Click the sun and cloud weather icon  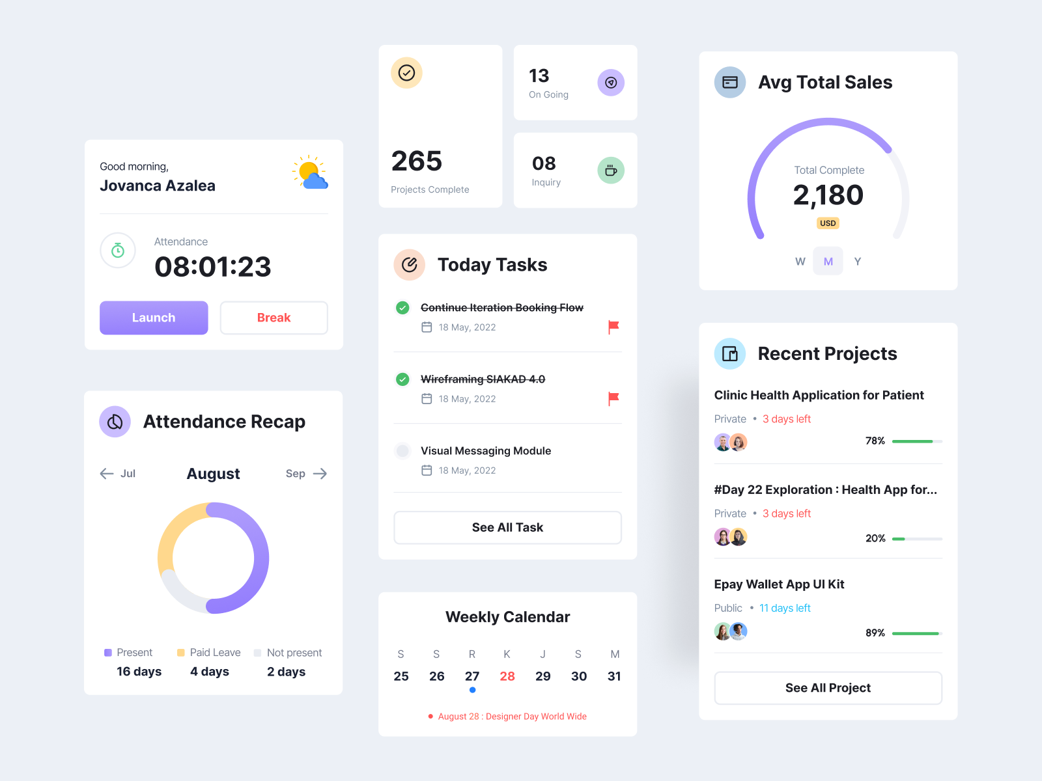(311, 172)
